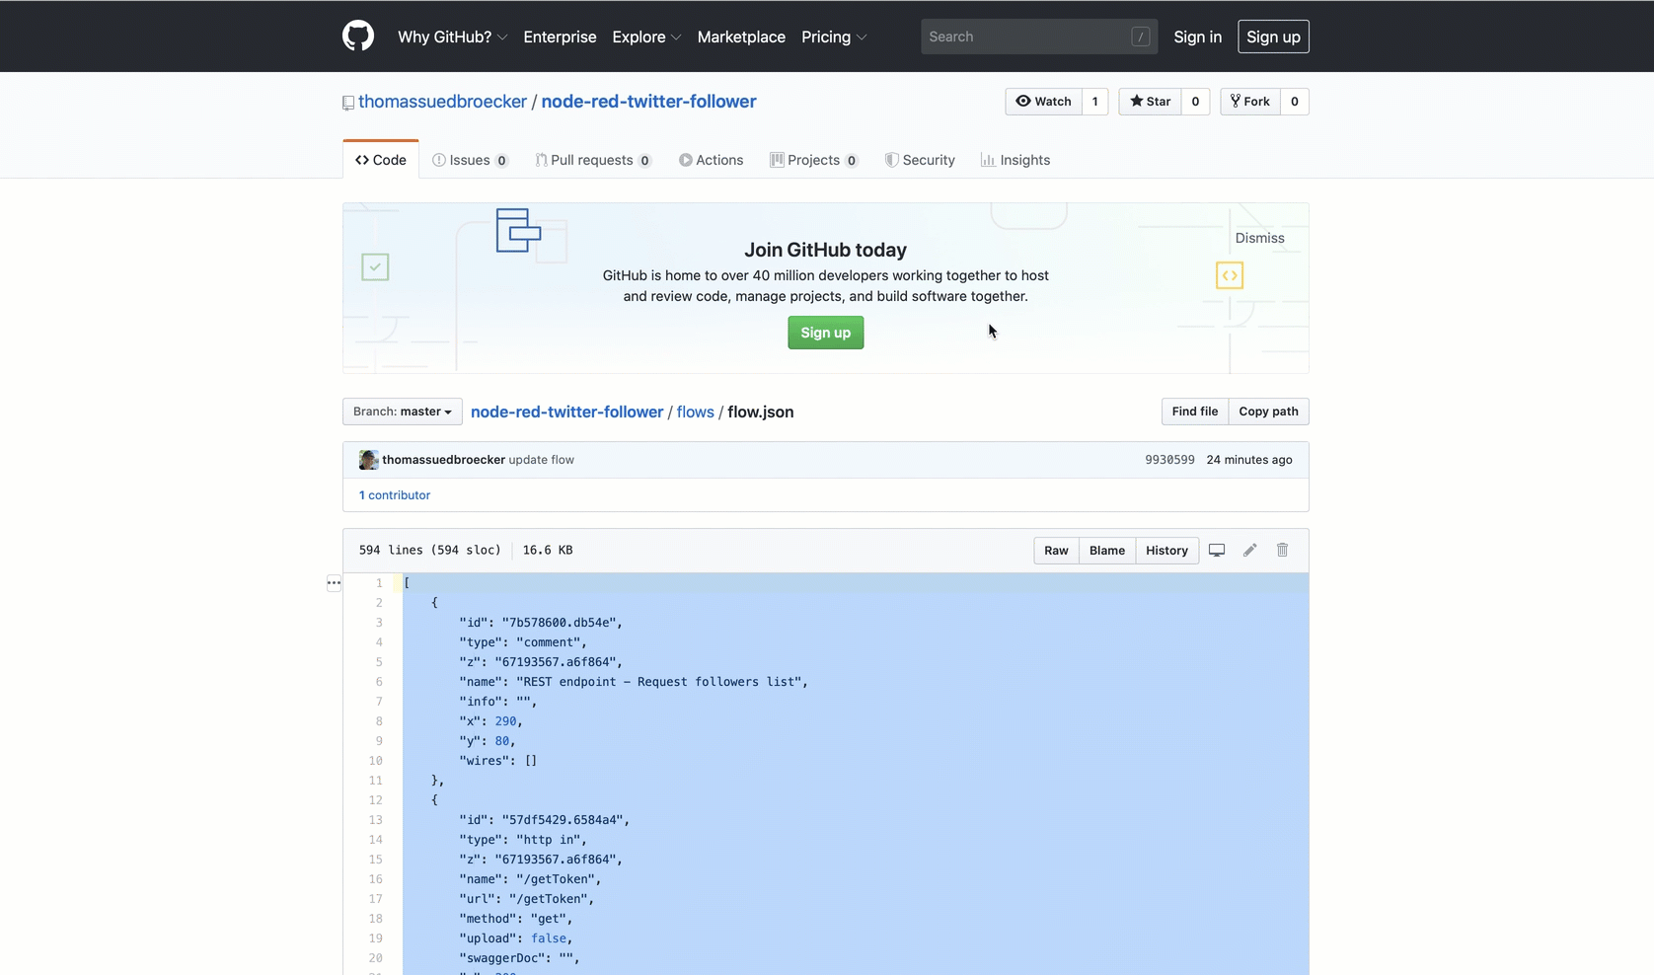
Task: Select line number 13
Action: tap(375, 820)
